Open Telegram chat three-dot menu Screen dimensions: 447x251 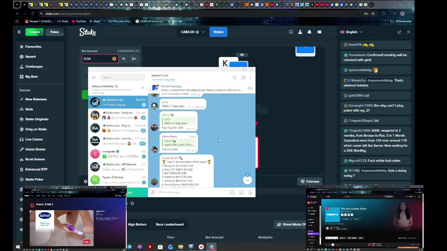pos(250,77)
